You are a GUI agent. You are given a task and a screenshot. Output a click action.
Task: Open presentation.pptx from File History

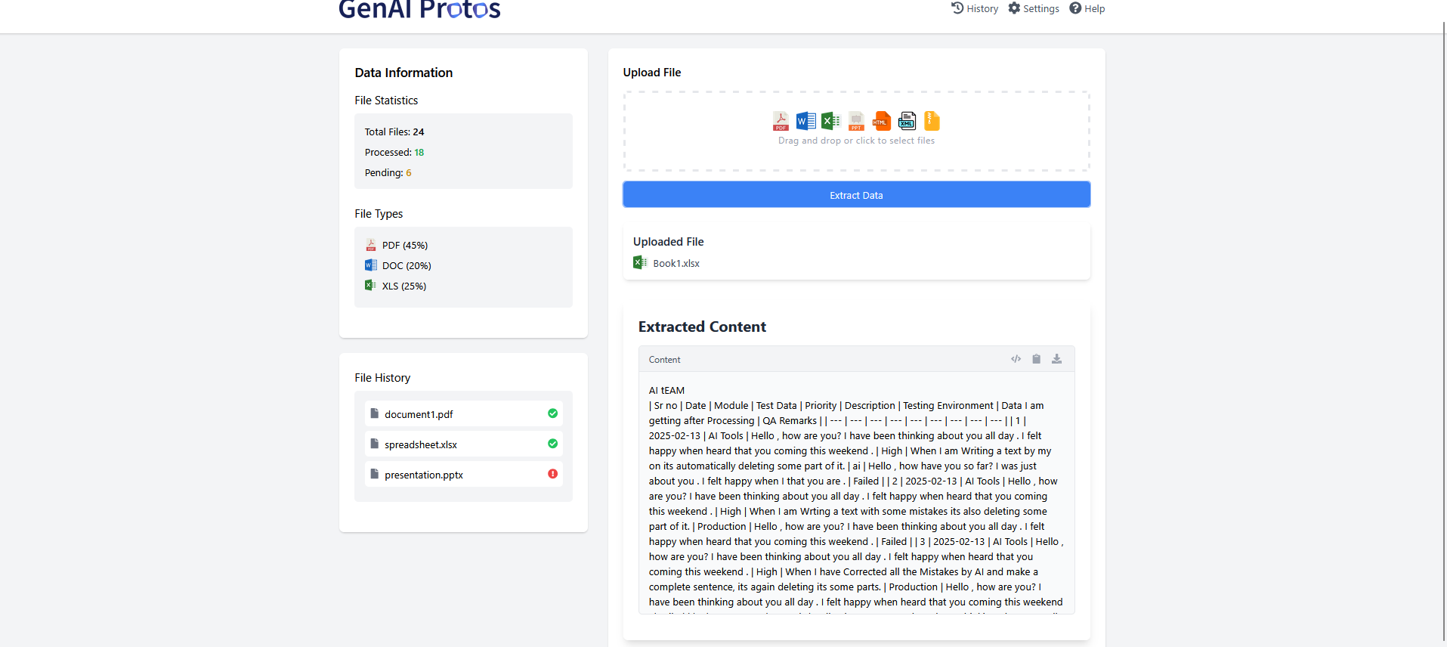(464, 474)
